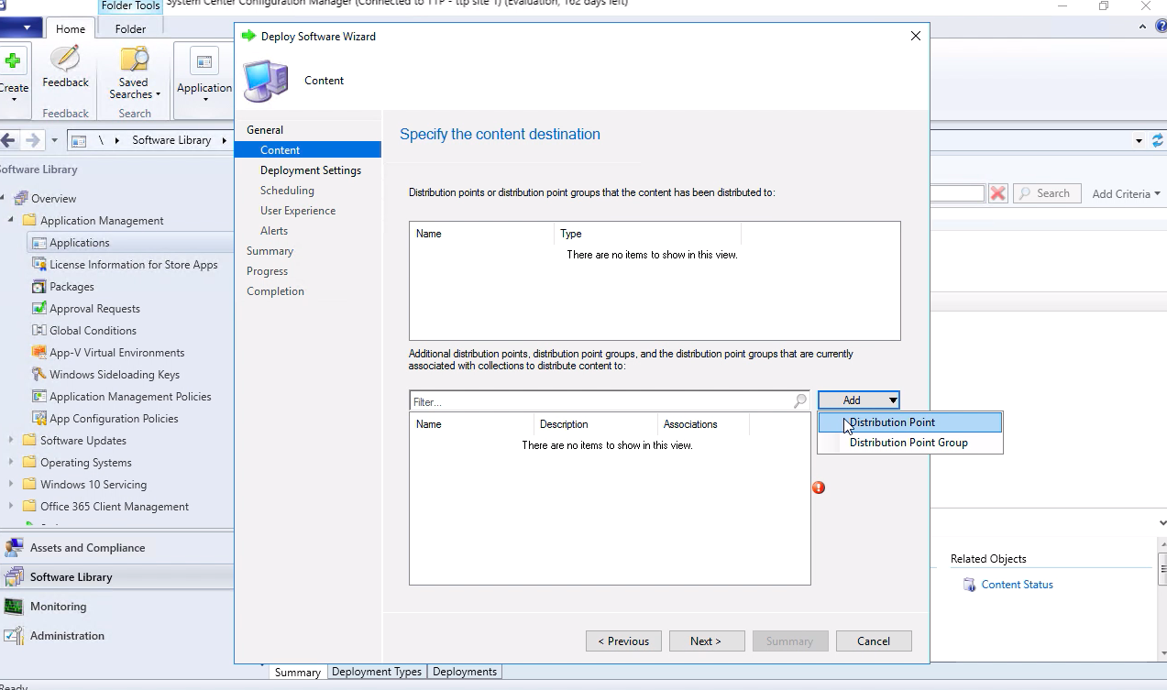Select Completion wizard section
Image resolution: width=1167 pixels, height=690 pixels.
[275, 291]
